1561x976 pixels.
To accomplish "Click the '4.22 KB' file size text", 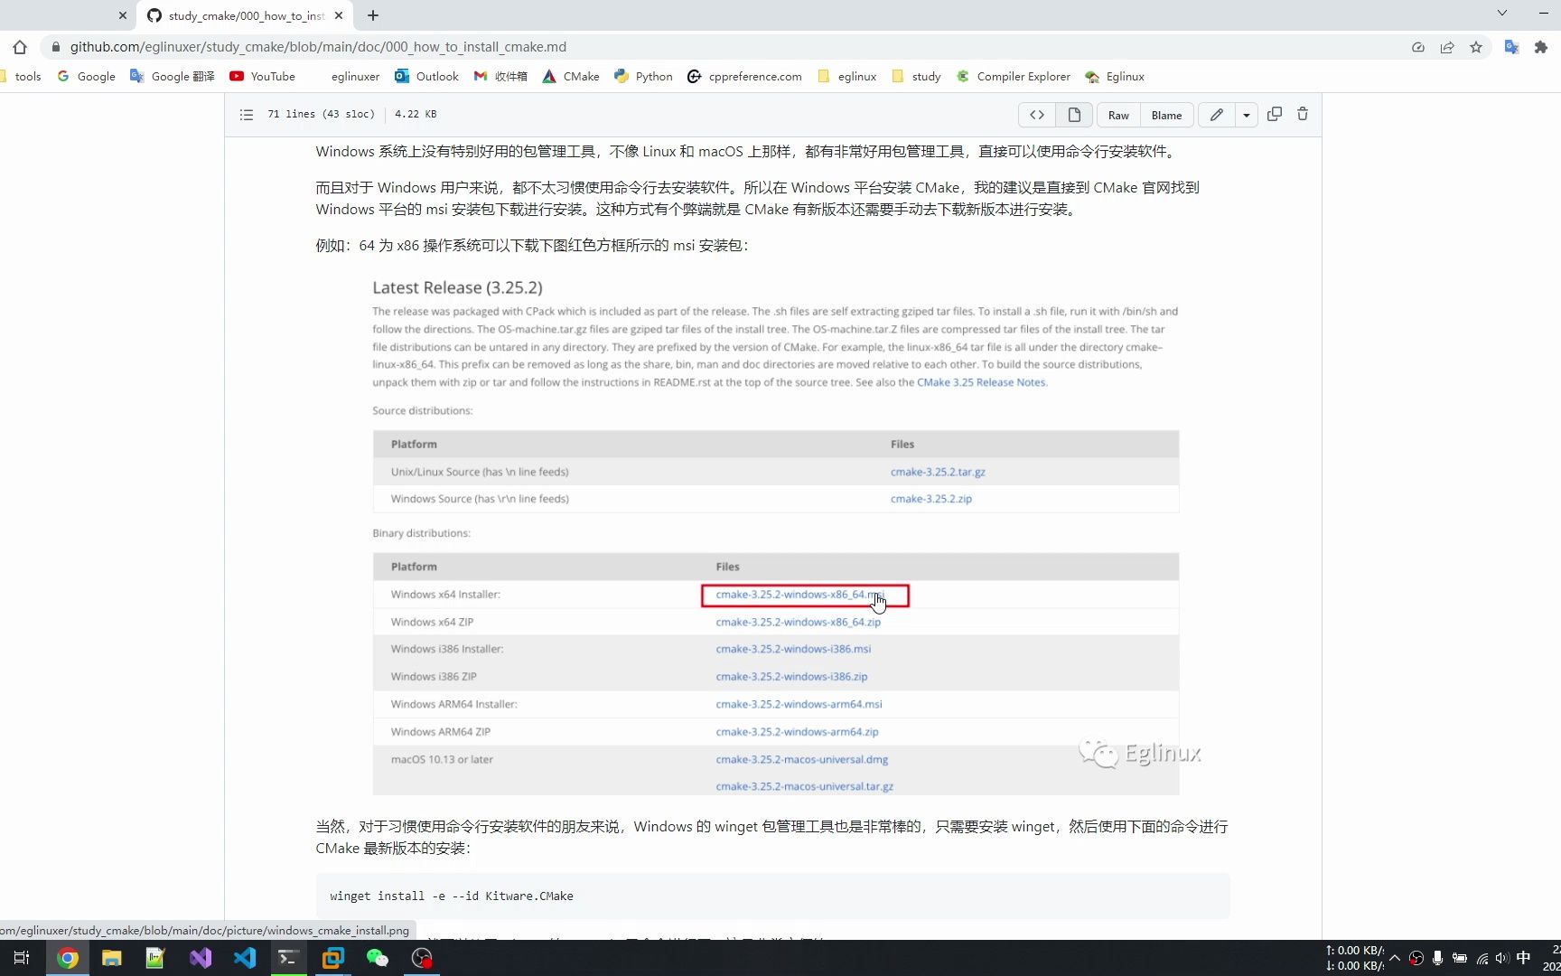I will click(x=416, y=114).
